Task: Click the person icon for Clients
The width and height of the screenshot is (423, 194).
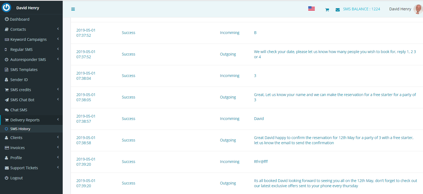Action: tap(7, 138)
